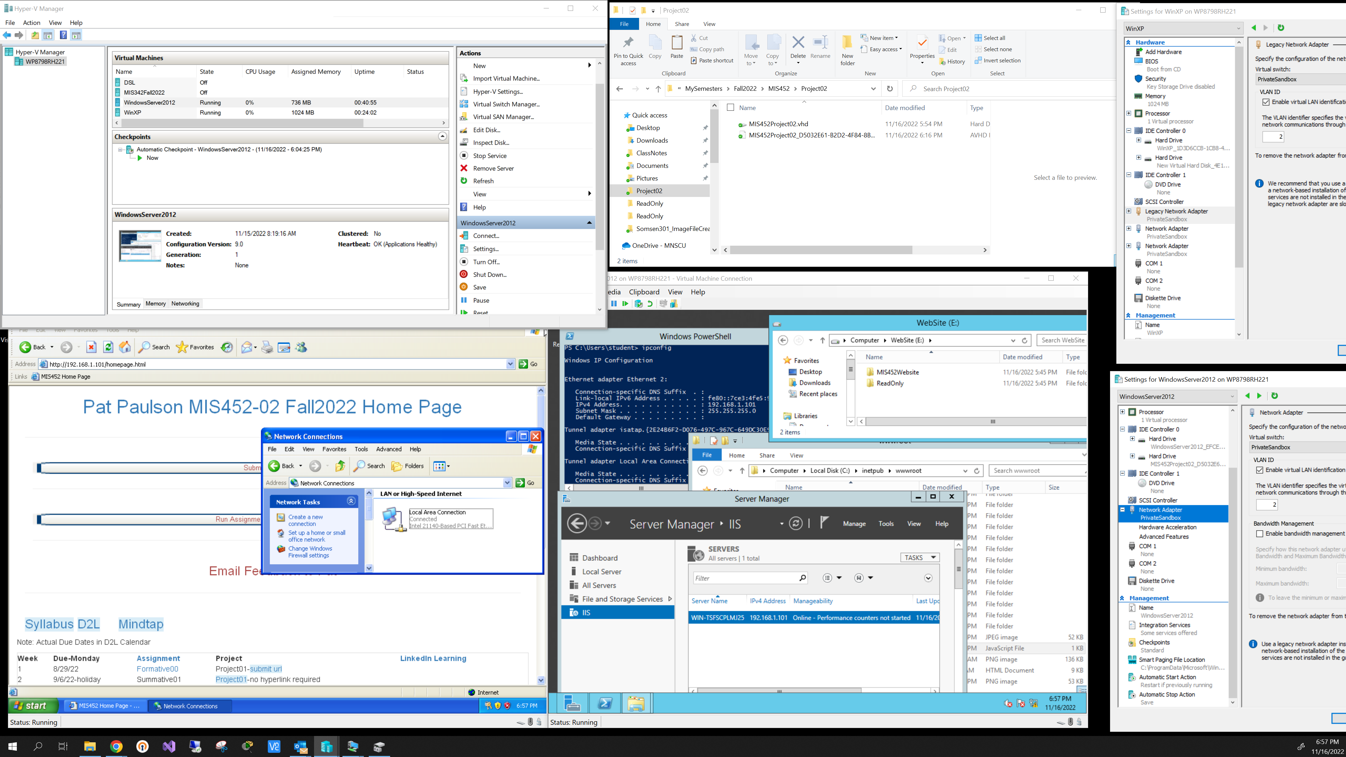This screenshot has height=757, width=1346.
Task: Open Virtual Switch Manager in Actions pane
Action: click(506, 104)
